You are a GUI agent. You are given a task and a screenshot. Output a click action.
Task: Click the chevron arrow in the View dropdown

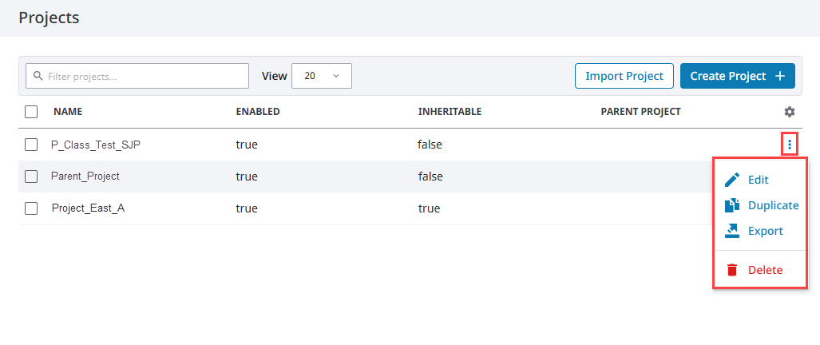coord(336,76)
